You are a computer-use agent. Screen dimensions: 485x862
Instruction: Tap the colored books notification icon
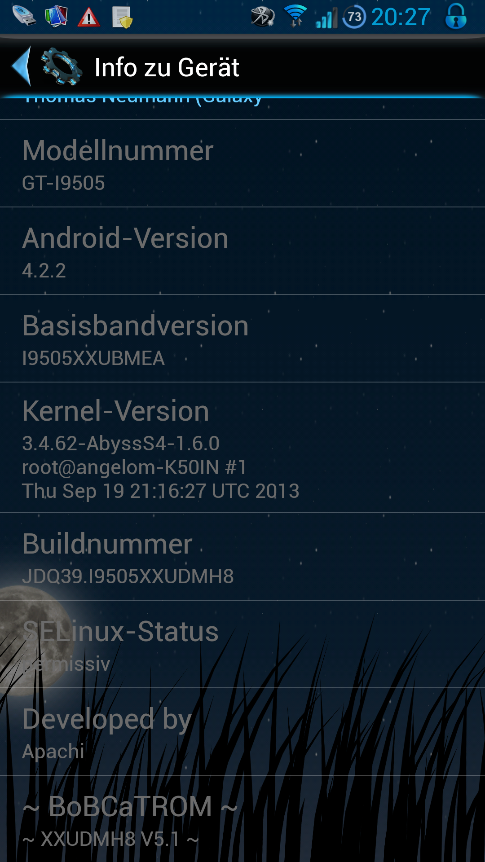tap(56, 16)
